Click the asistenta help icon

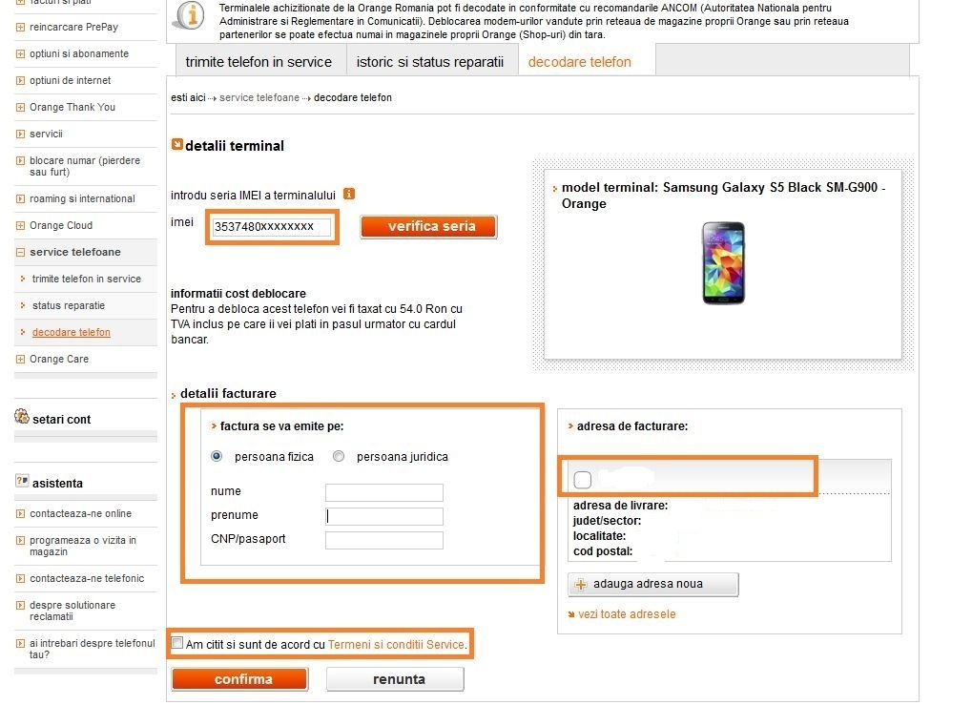click(22, 481)
